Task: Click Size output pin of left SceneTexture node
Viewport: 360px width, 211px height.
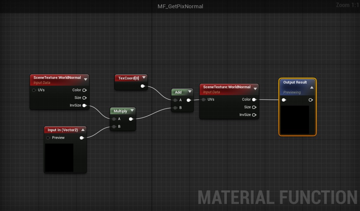Action: click(84, 98)
